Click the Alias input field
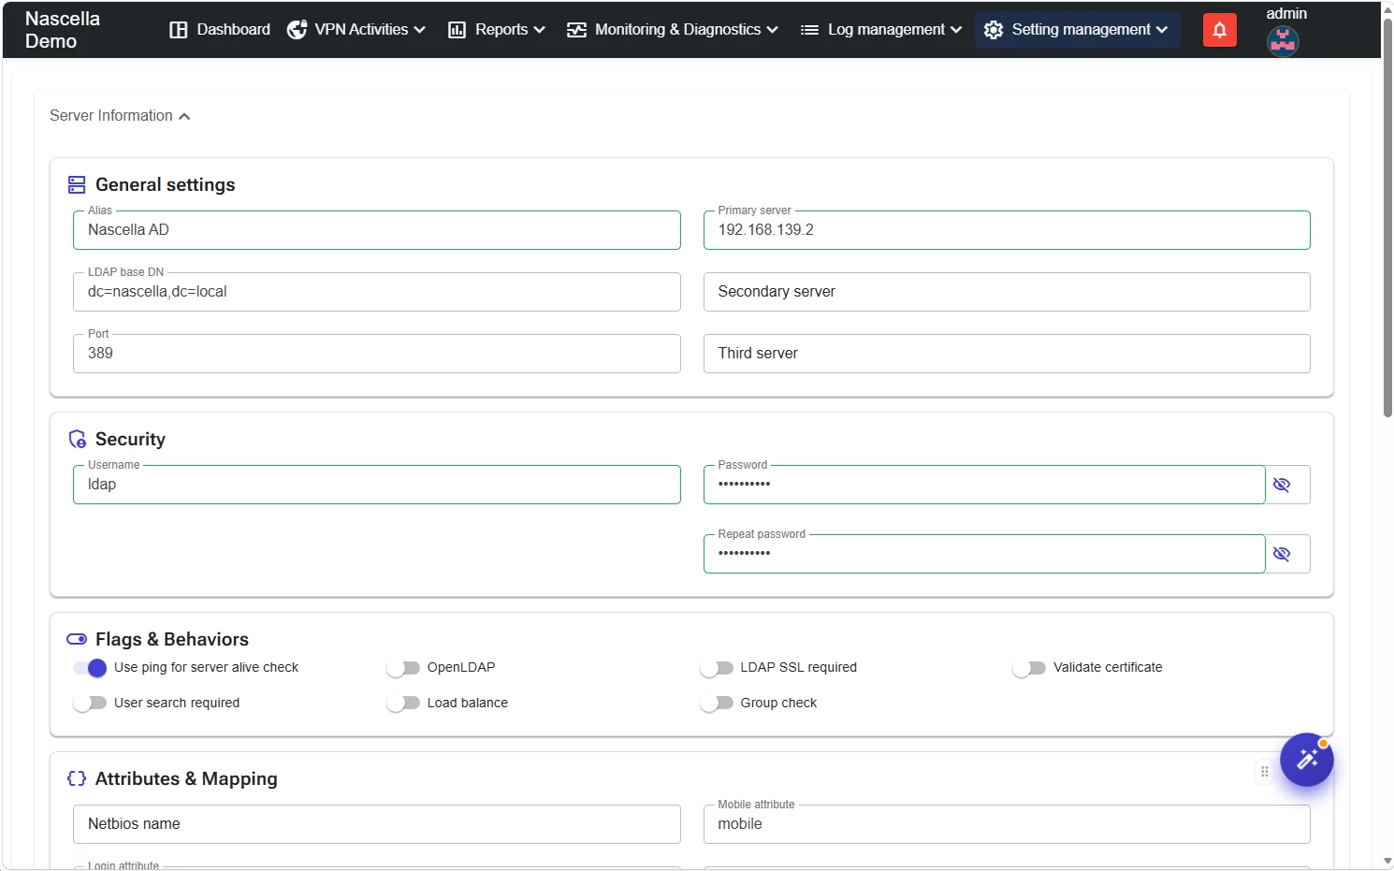The width and height of the screenshot is (1394, 871). (377, 230)
